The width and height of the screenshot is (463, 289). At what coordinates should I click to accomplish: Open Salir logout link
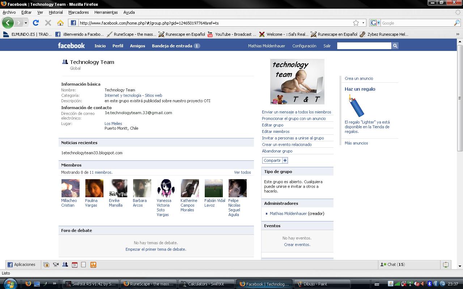327,46
